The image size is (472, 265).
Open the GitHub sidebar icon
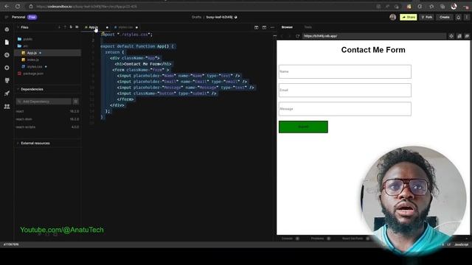7,80
